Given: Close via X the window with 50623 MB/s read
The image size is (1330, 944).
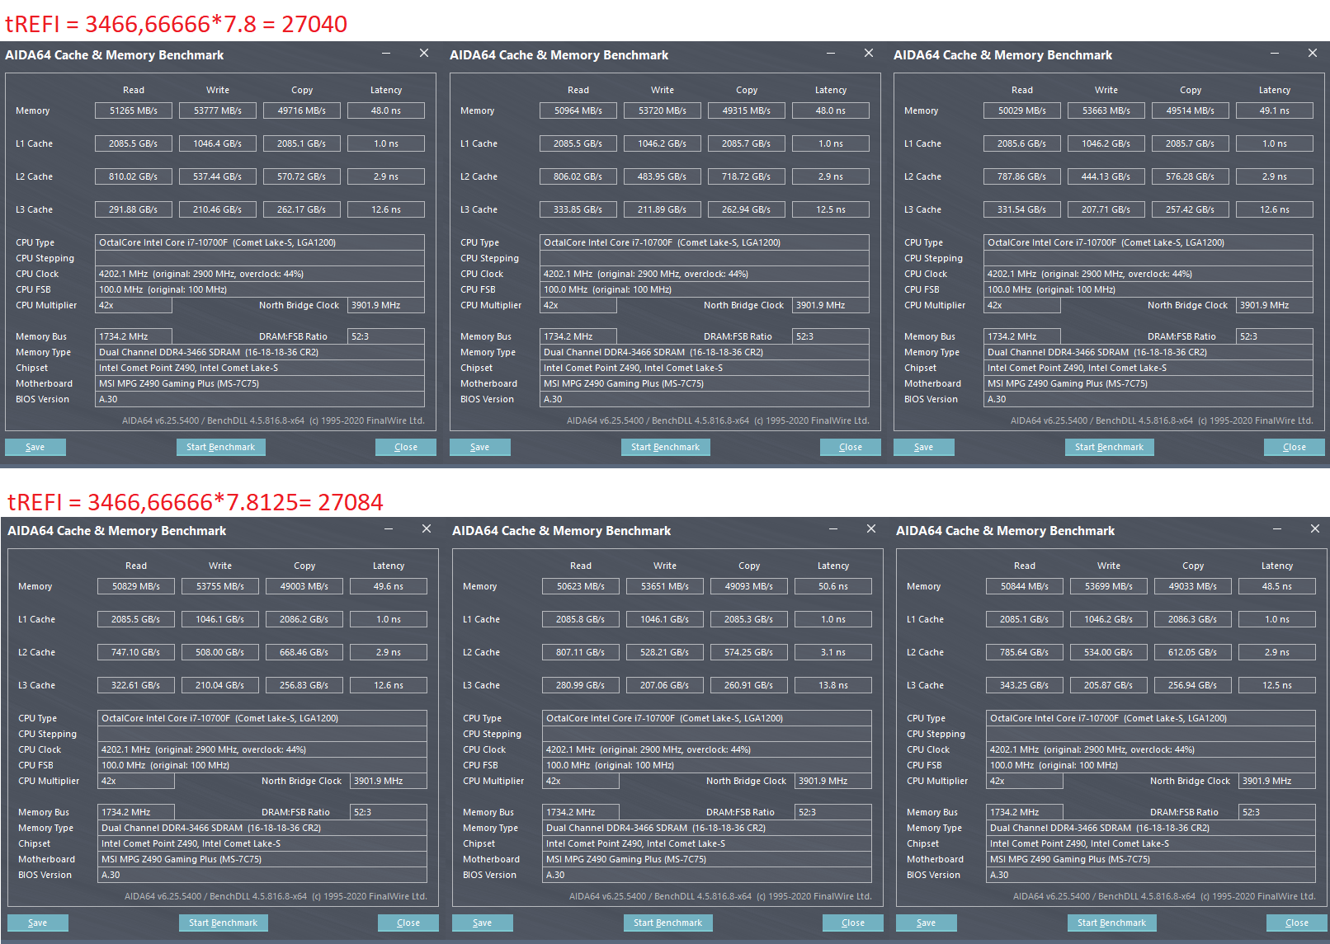Looking at the screenshot, I should pos(871,528).
